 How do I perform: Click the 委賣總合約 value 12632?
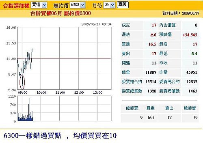pos(192,82)
